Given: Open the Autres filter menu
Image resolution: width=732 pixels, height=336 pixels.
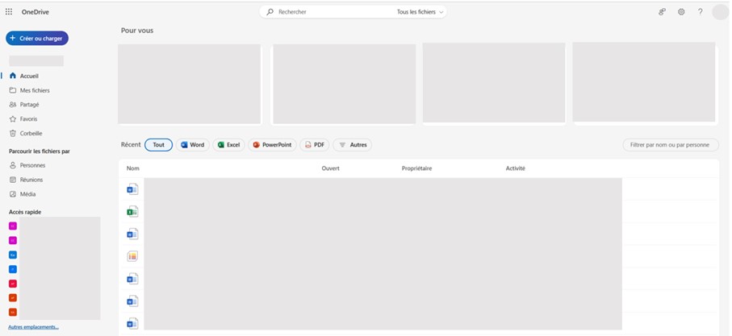Looking at the screenshot, I should click(x=352, y=145).
